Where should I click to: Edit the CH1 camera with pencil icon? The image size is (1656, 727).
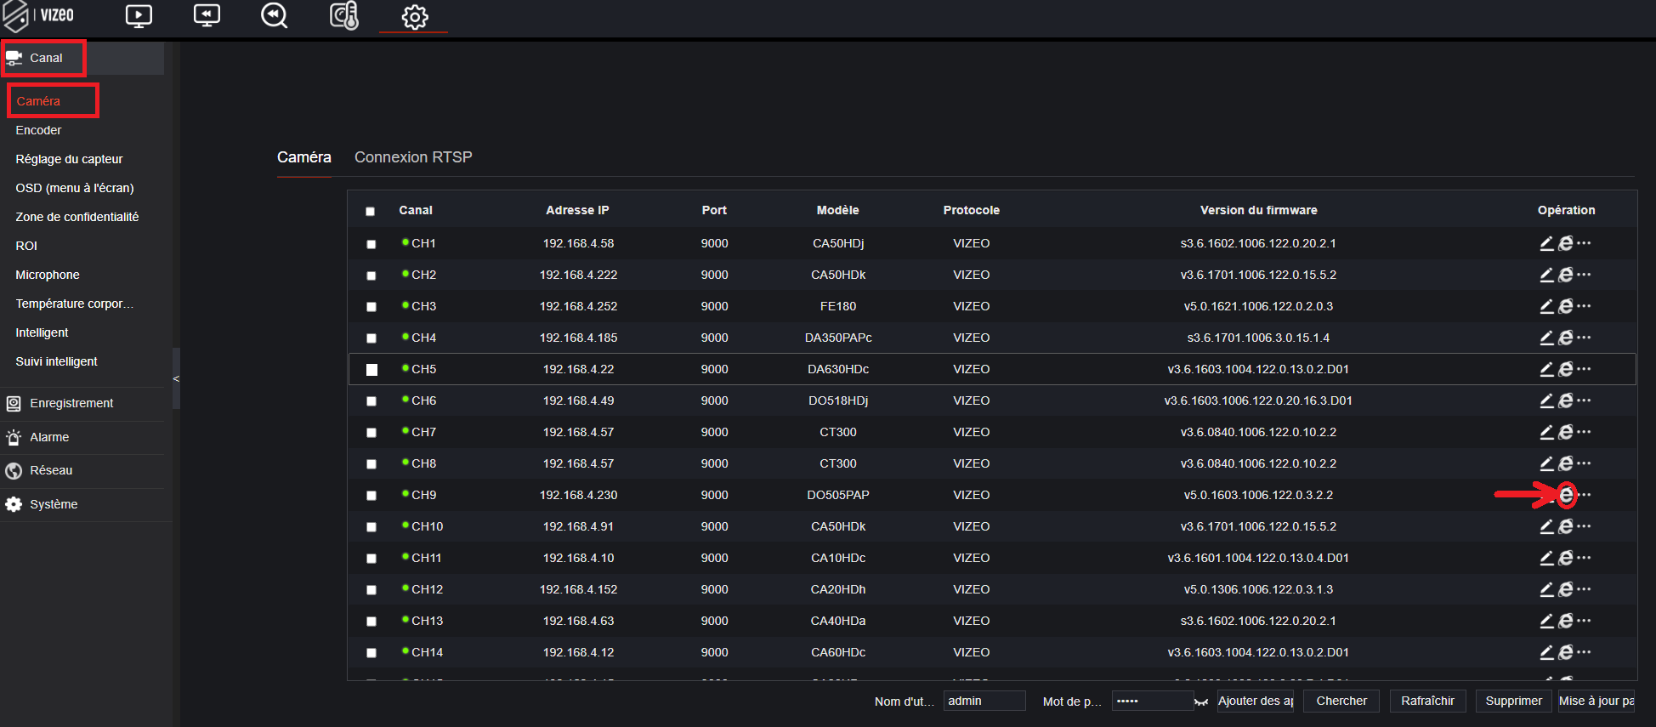(1546, 244)
